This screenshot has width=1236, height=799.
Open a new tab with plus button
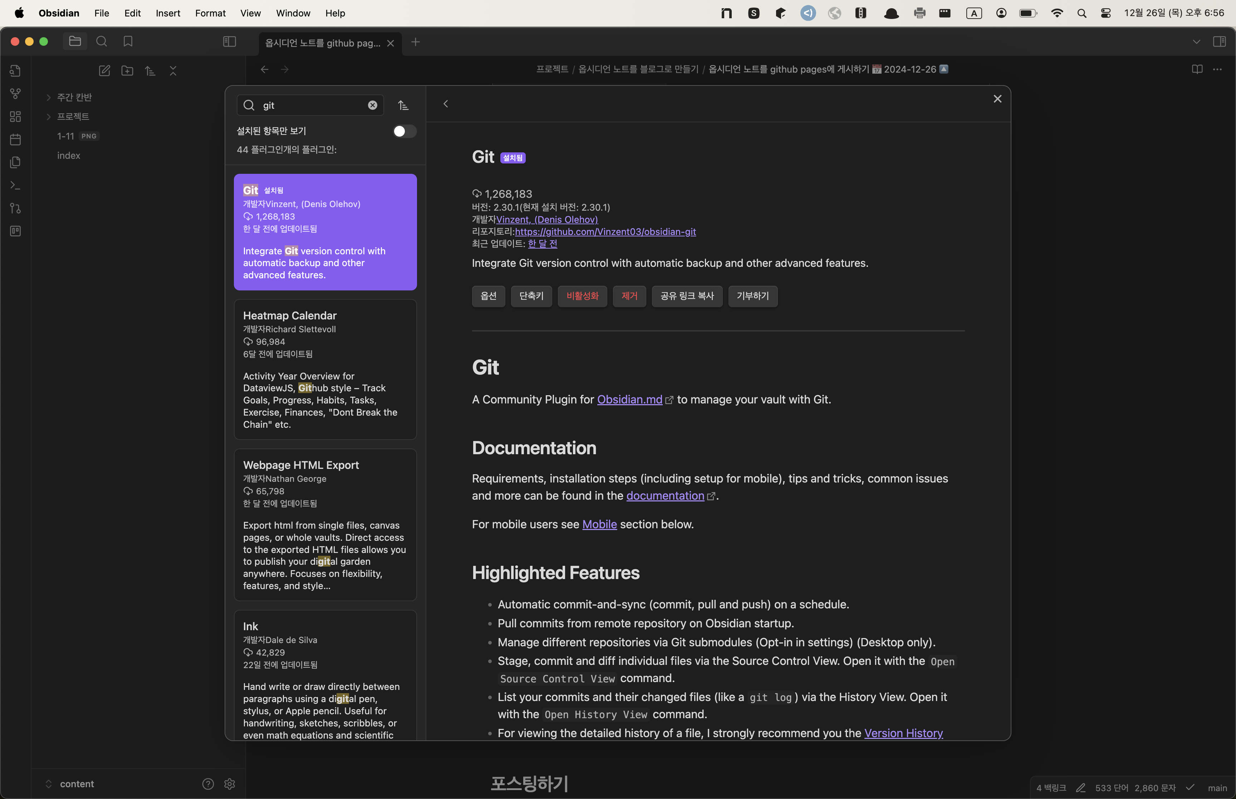point(415,42)
